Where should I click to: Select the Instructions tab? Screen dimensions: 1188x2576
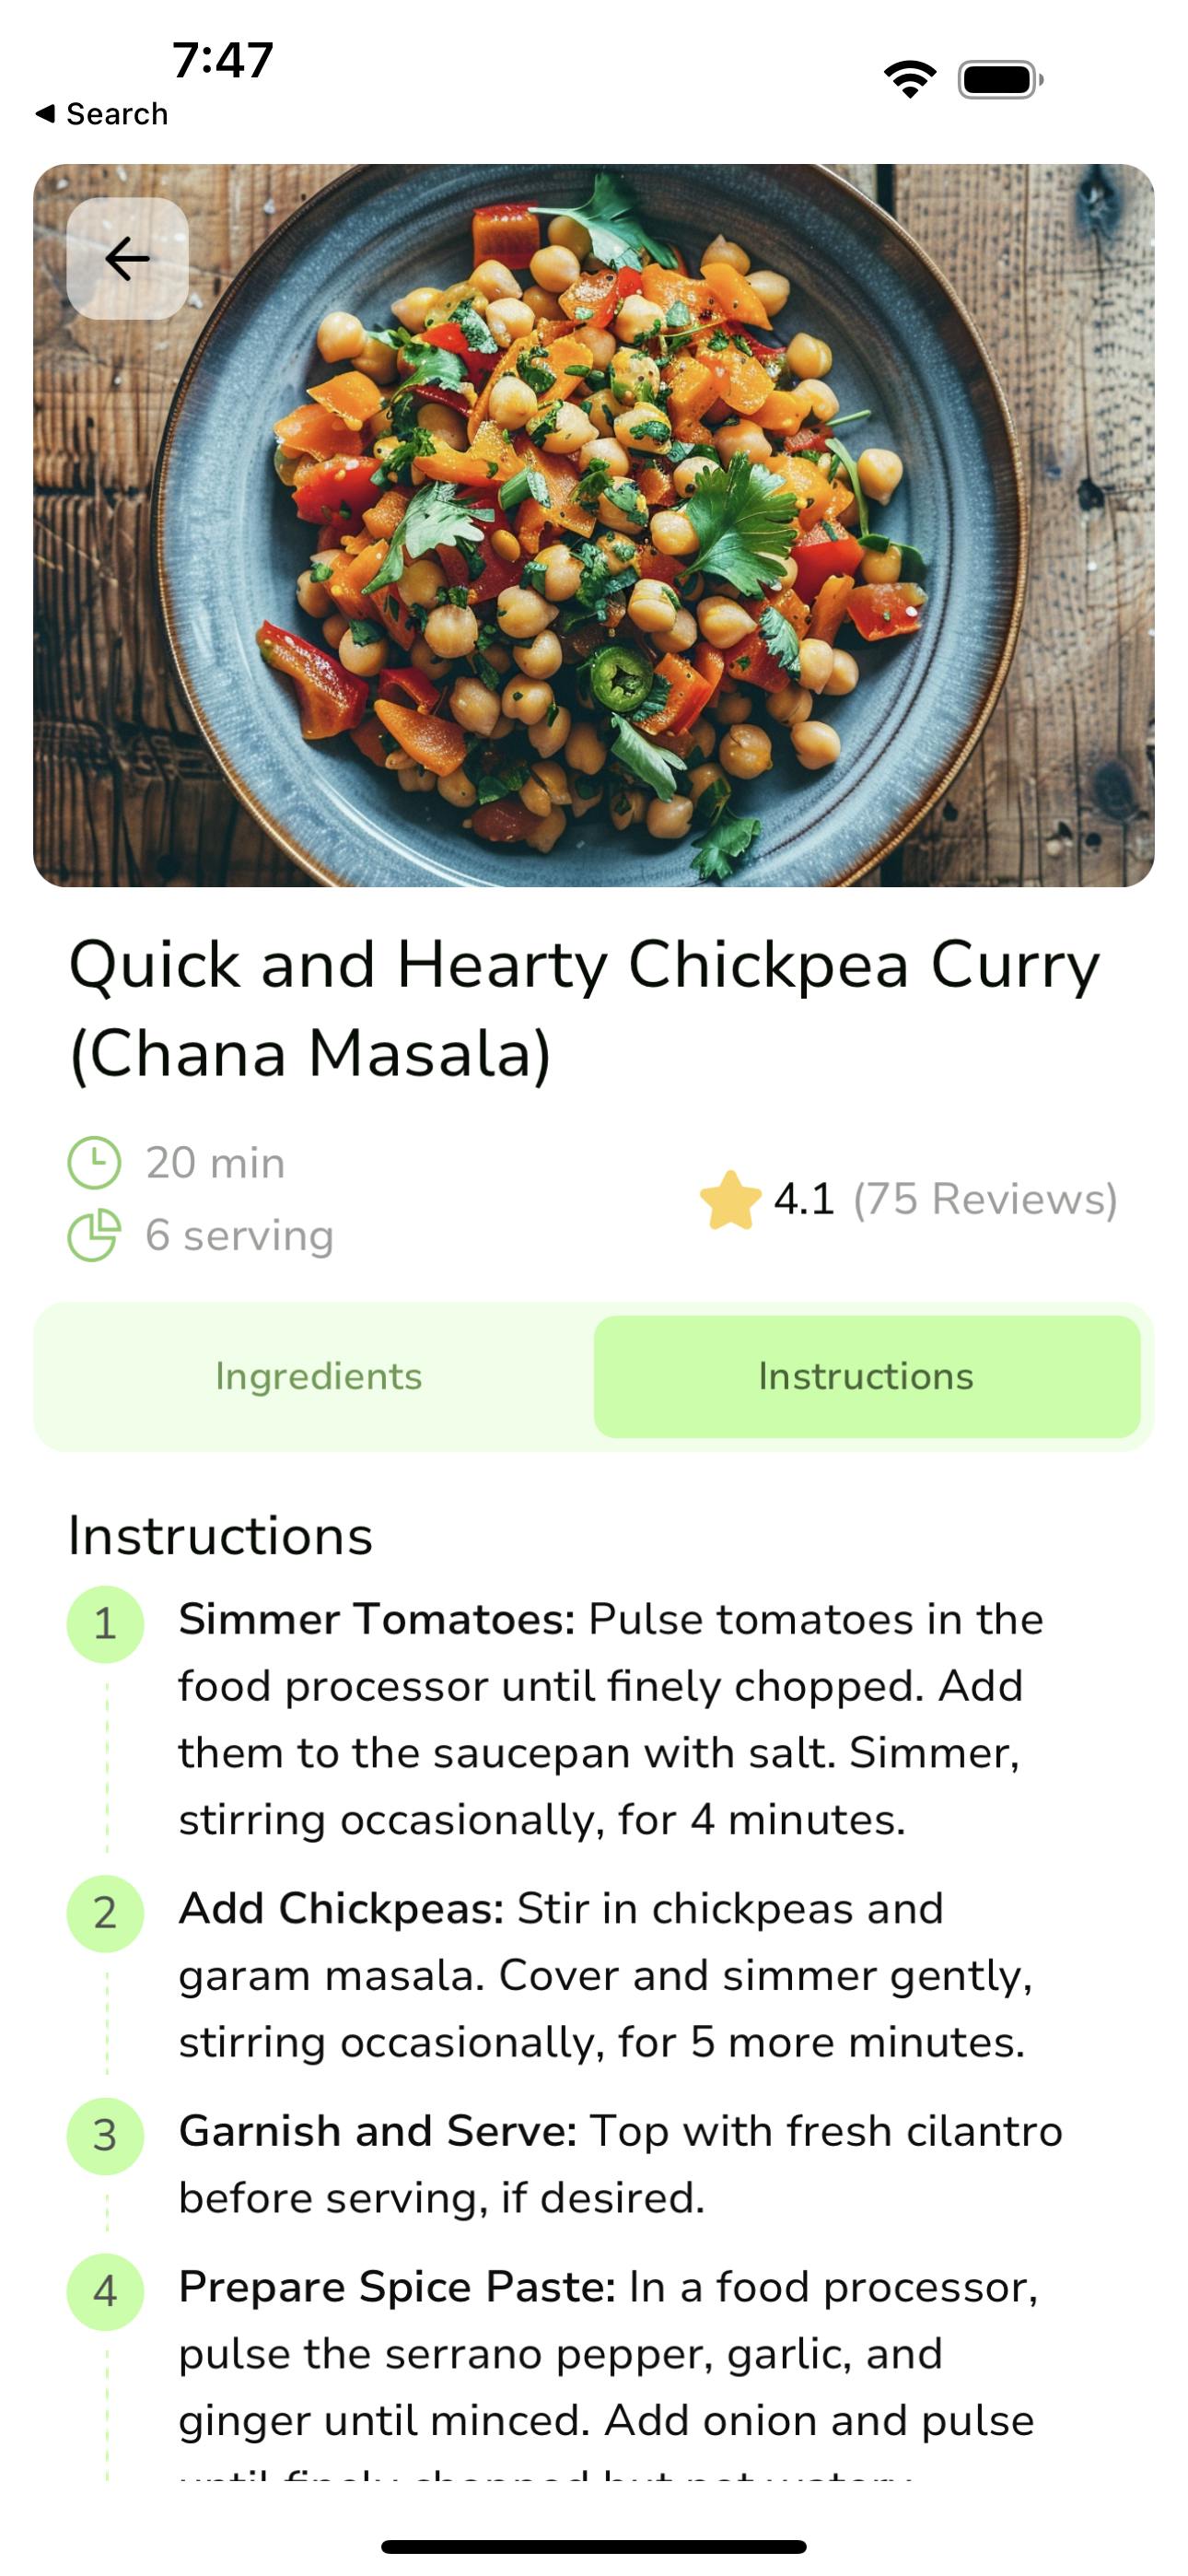pos(866,1377)
